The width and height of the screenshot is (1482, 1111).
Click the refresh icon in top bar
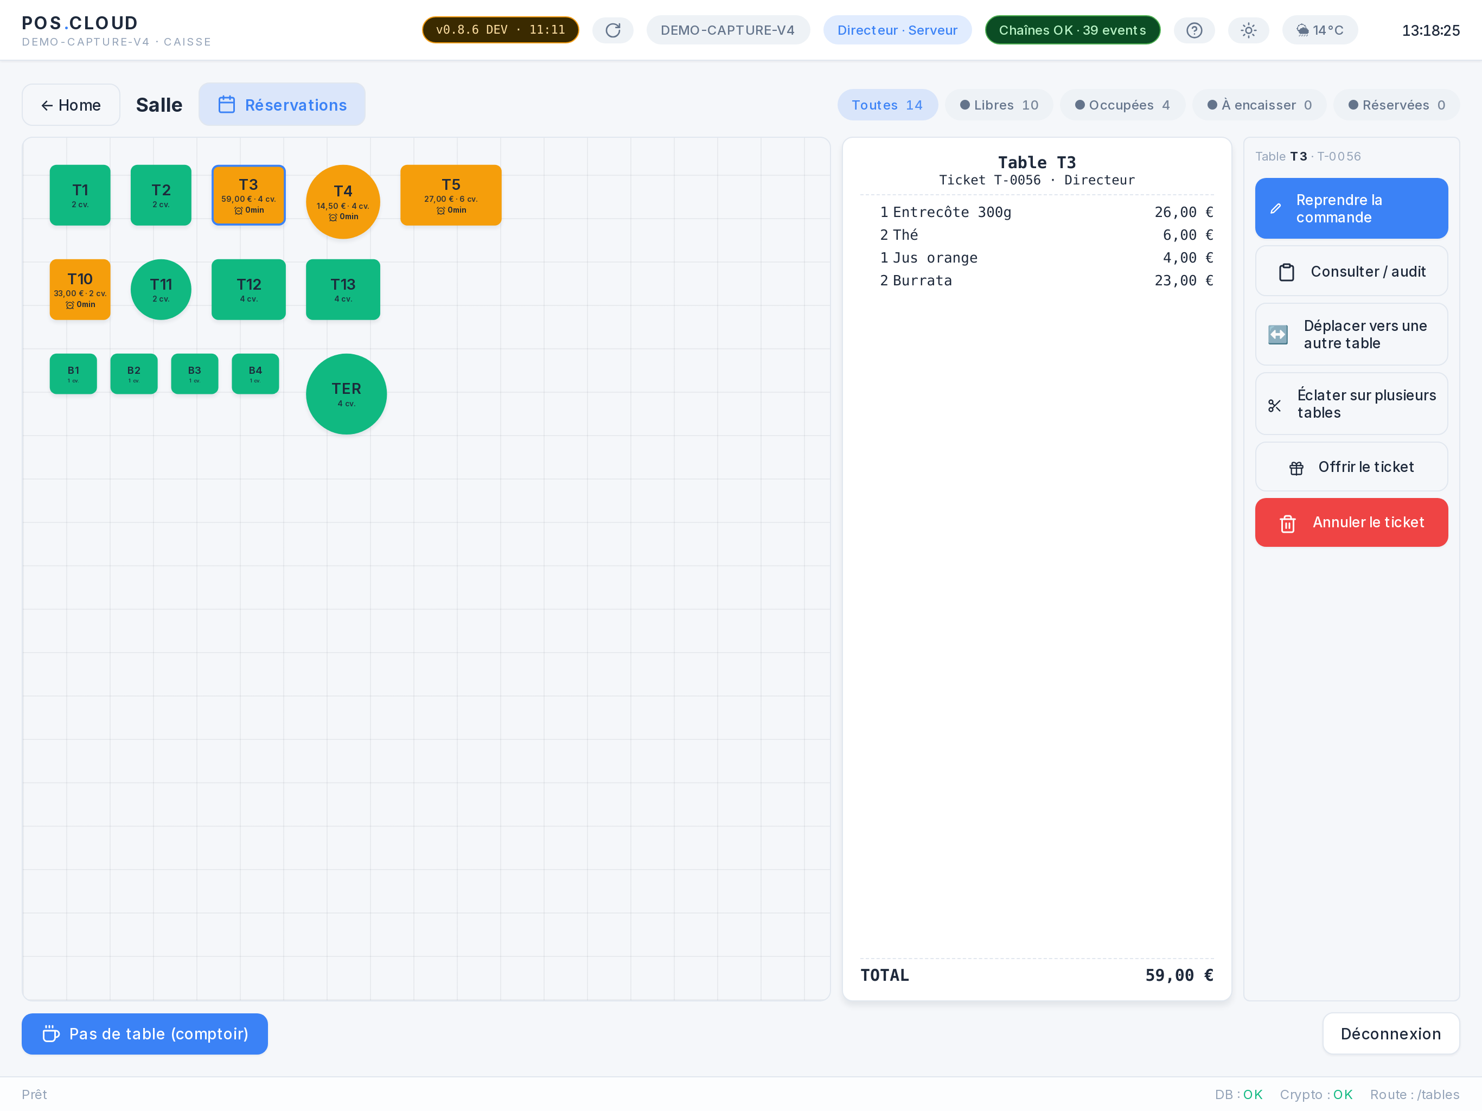tap(612, 30)
